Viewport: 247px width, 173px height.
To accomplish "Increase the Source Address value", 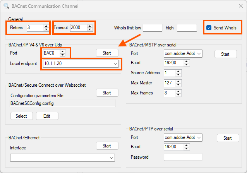I will [178, 72].
